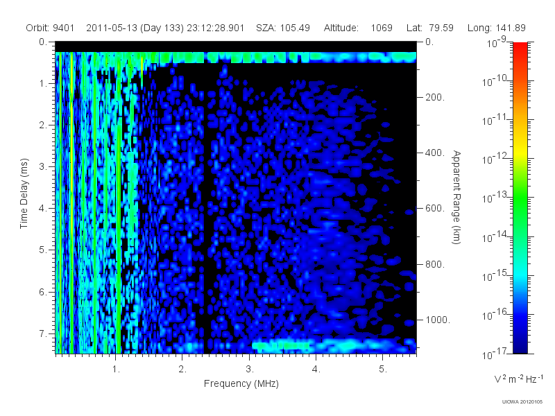Click time delay tick label '4.'
This screenshot has width=555, height=416.
point(43,209)
